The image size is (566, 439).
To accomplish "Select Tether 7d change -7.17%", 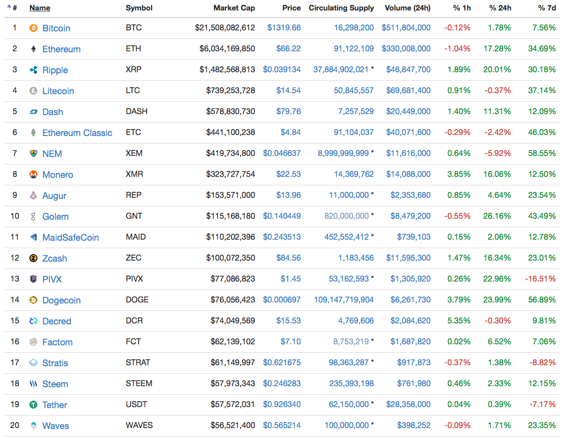I will (543, 405).
